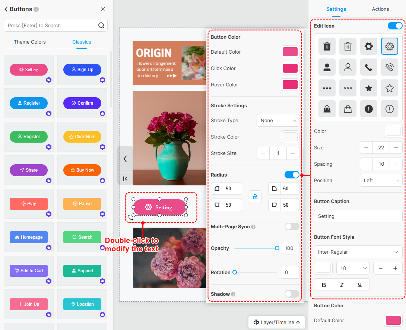Enable Multi-Page Sync toggle
Viewport: 406px width, 330px height.
pyautogui.click(x=292, y=226)
